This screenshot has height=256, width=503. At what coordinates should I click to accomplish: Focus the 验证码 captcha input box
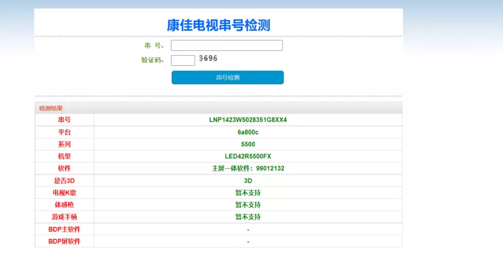183,60
